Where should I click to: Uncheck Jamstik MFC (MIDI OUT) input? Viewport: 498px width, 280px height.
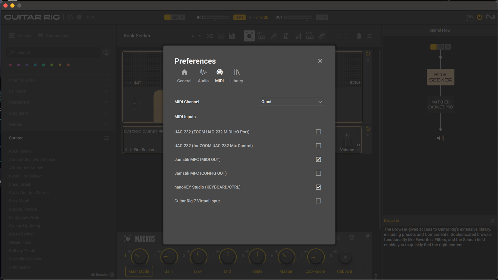tap(318, 160)
